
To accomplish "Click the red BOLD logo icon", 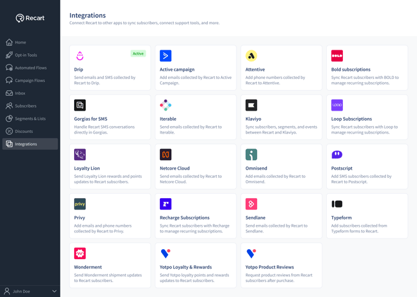I will click(x=337, y=56).
